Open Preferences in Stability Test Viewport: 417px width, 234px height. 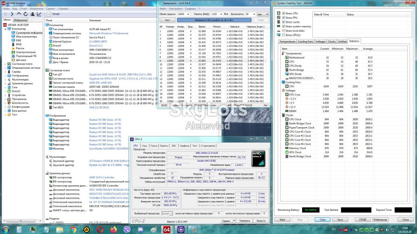(x=380, y=220)
